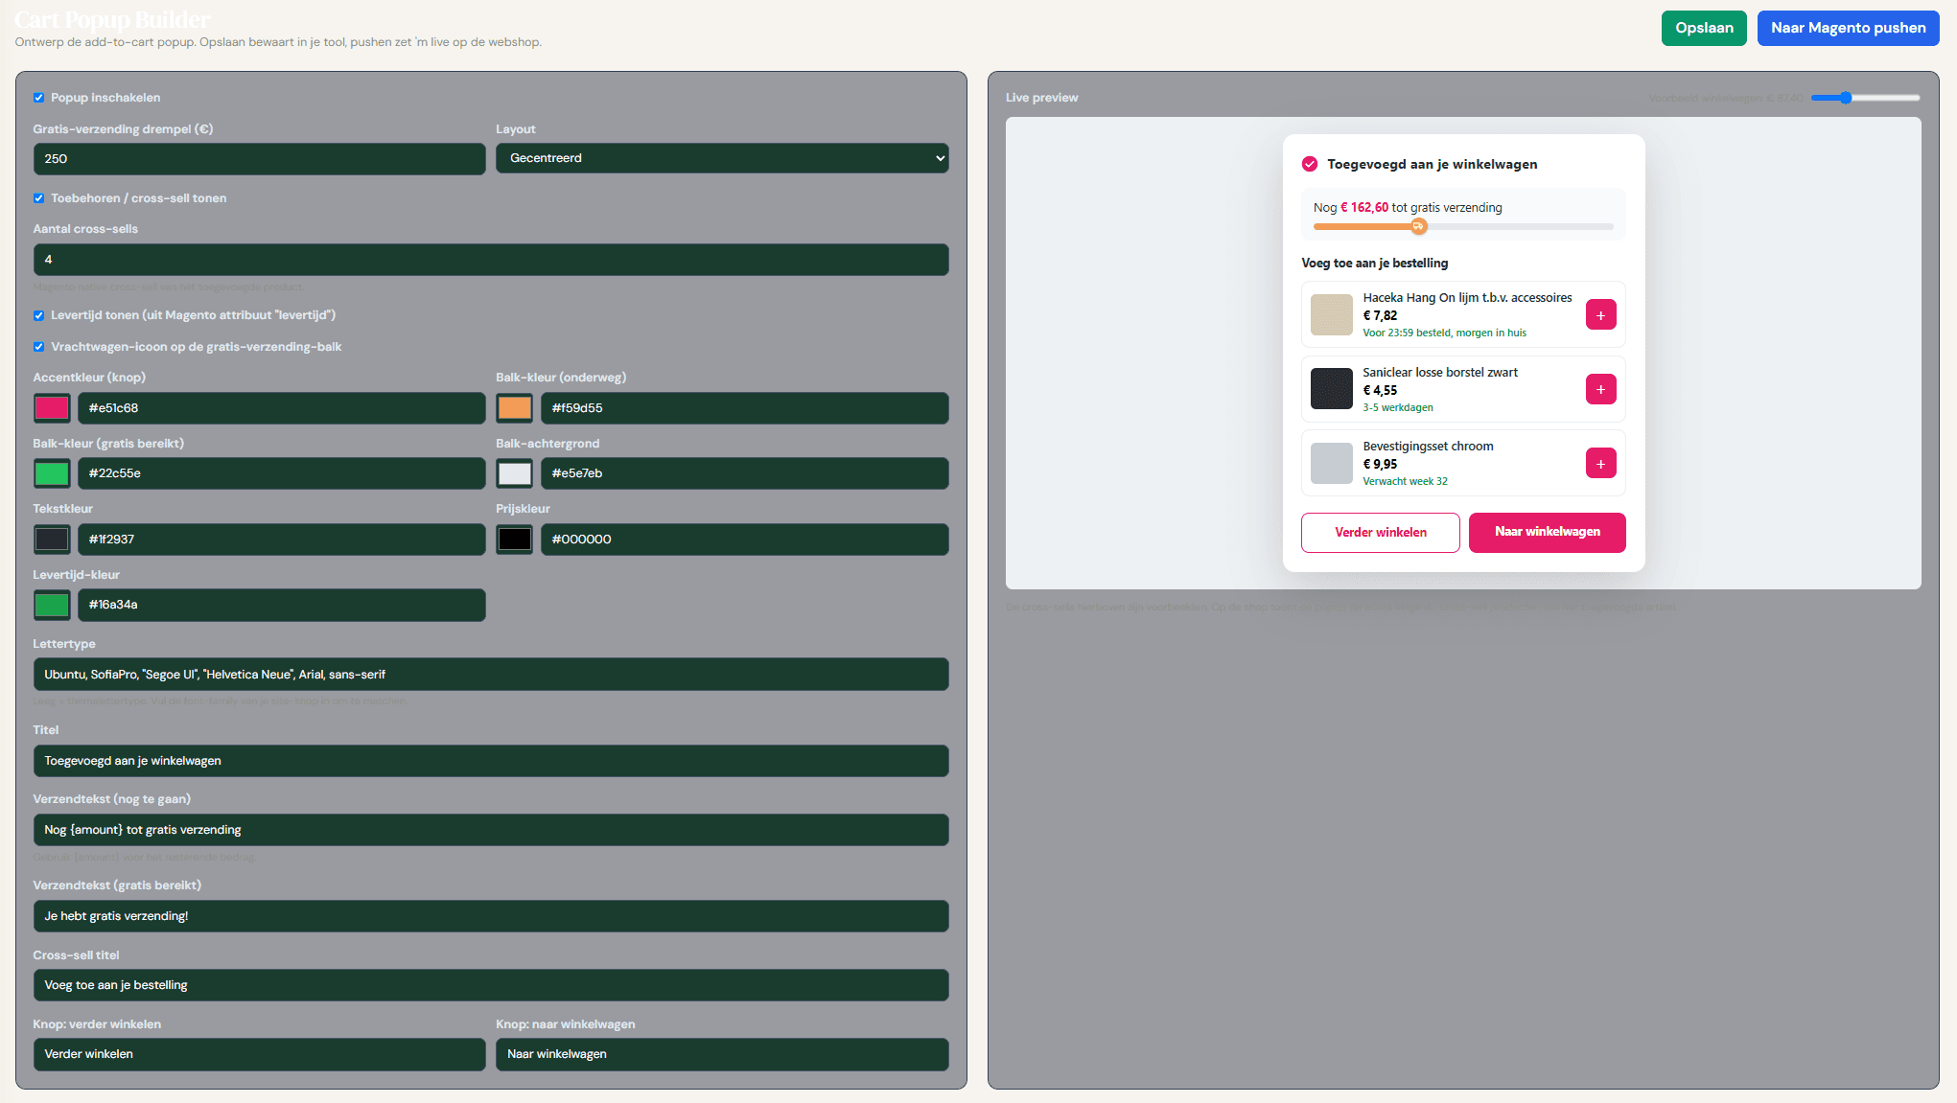1957x1103 pixels.
Task: Click Bevestigingsset chroom product thumbnail
Action: pyautogui.click(x=1331, y=464)
